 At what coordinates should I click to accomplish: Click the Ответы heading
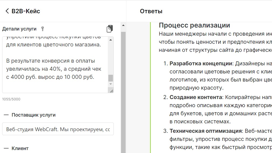click(151, 11)
